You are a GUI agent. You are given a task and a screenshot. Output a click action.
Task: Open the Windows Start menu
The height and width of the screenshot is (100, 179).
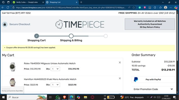[x=3, y=97]
